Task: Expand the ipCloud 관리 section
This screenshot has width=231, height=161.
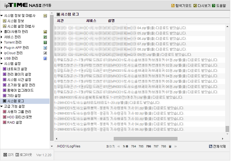Action: pos(2,53)
